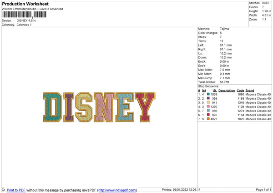The image size is (273, 193).
Task: Click the 'Page 1 of 1' footer text
Action: click(263, 189)
